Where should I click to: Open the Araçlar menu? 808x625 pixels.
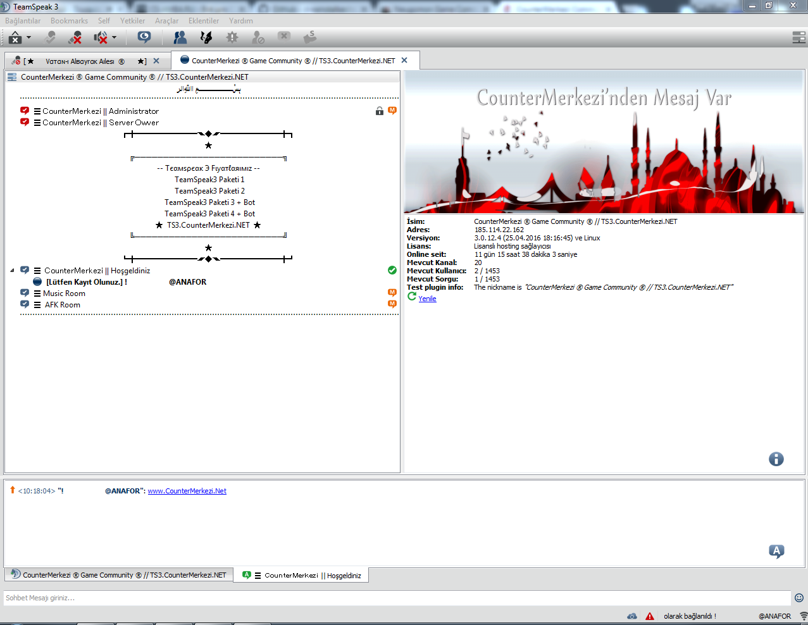tap(167, 21)
